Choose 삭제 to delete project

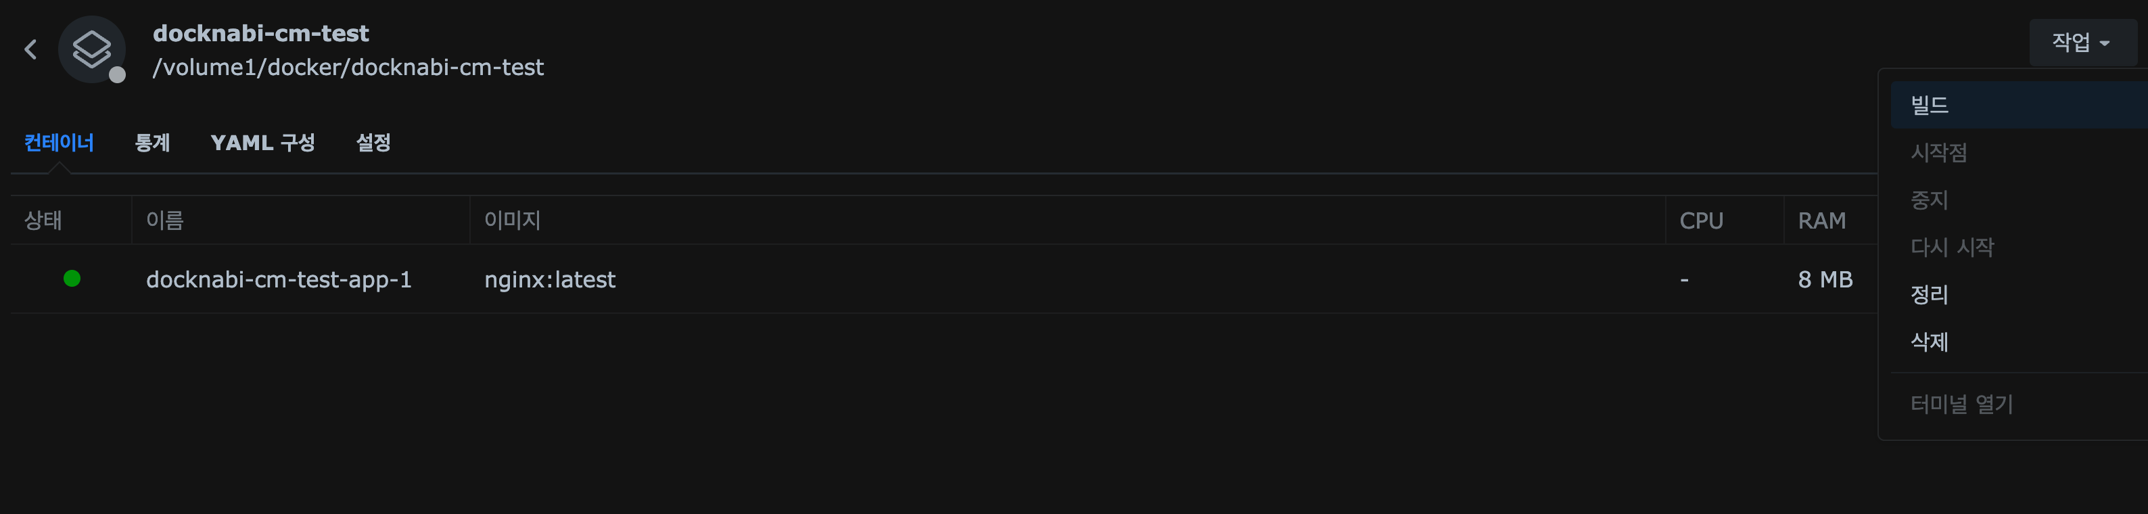1930,342
